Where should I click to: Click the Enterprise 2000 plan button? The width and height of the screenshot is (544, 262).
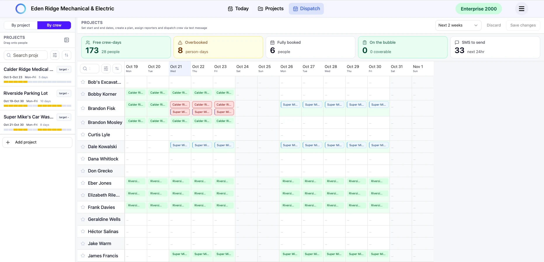(x=479, y=9)
